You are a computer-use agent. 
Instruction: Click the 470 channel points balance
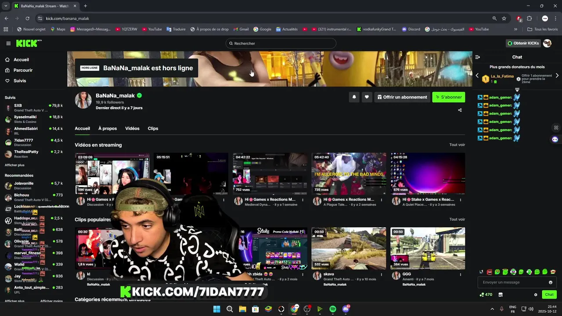click(x=486, y=294)
